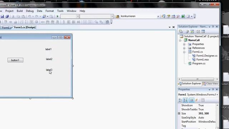Toggle Categorized view in Properties panel
229x129 pixels.
[180, 100]
